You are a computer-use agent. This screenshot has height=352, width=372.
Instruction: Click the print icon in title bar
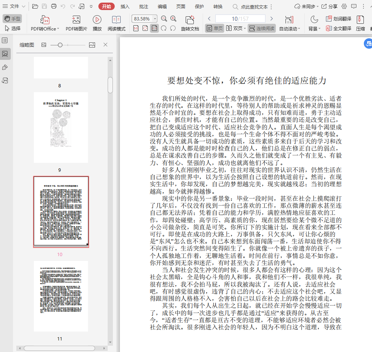(x=54, y=6)
